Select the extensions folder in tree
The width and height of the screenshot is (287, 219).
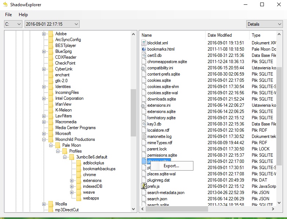pyautogui.click(x=92, y=180)
